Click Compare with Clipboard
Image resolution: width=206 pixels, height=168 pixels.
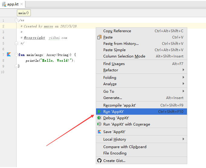click(x=125, y=147)
